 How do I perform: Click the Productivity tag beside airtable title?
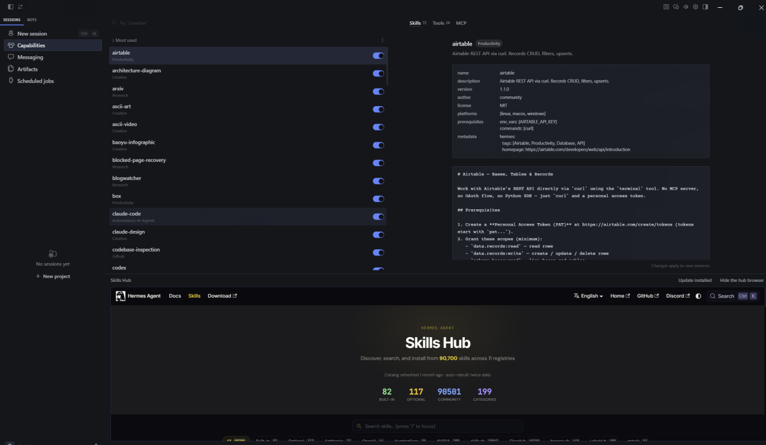(489, 44)
